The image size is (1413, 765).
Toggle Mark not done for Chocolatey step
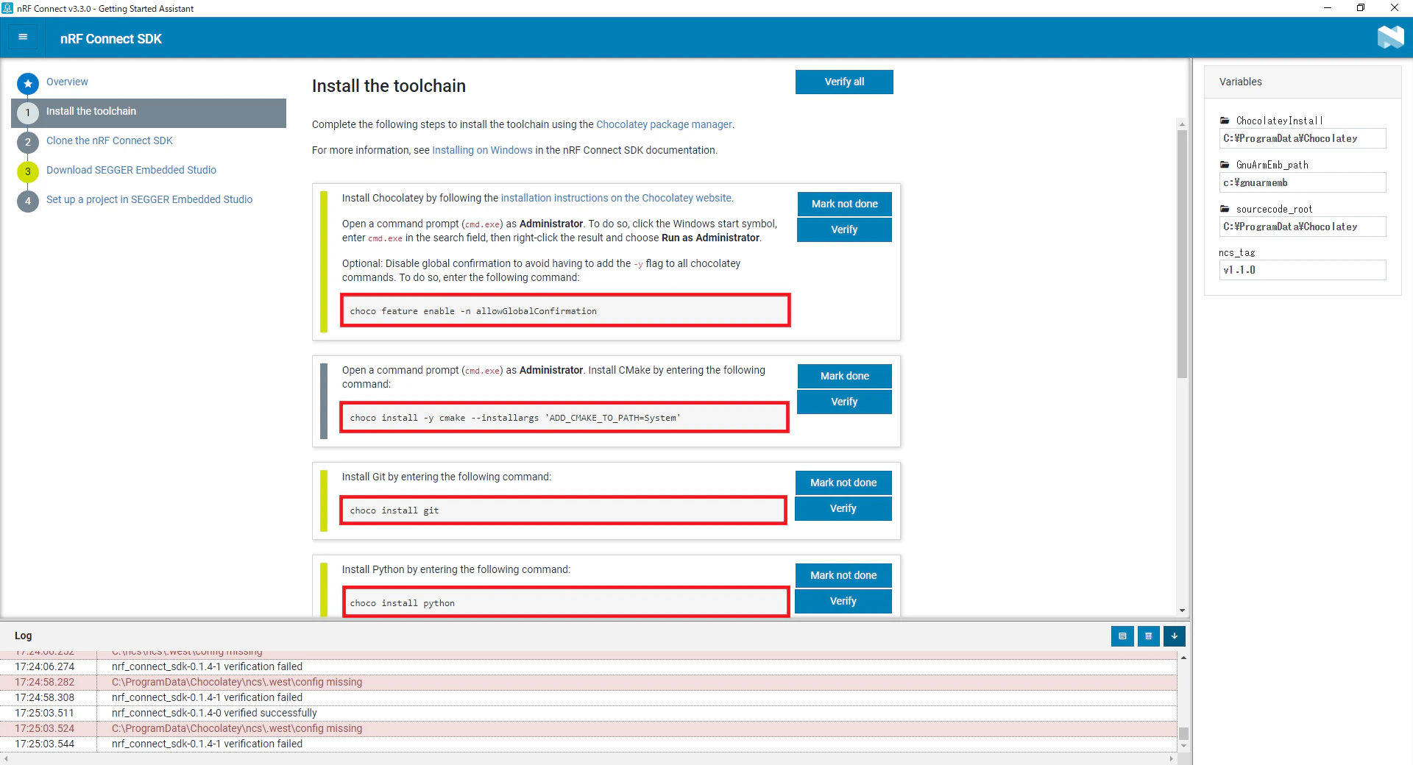[x=844, y=204]
